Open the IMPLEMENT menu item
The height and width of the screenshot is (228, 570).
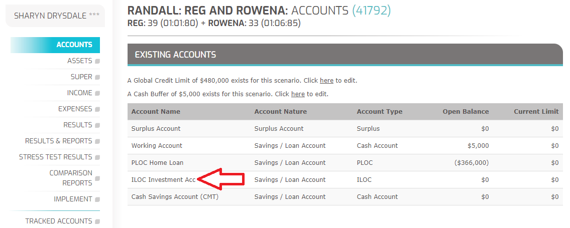(x=73, y=199)
